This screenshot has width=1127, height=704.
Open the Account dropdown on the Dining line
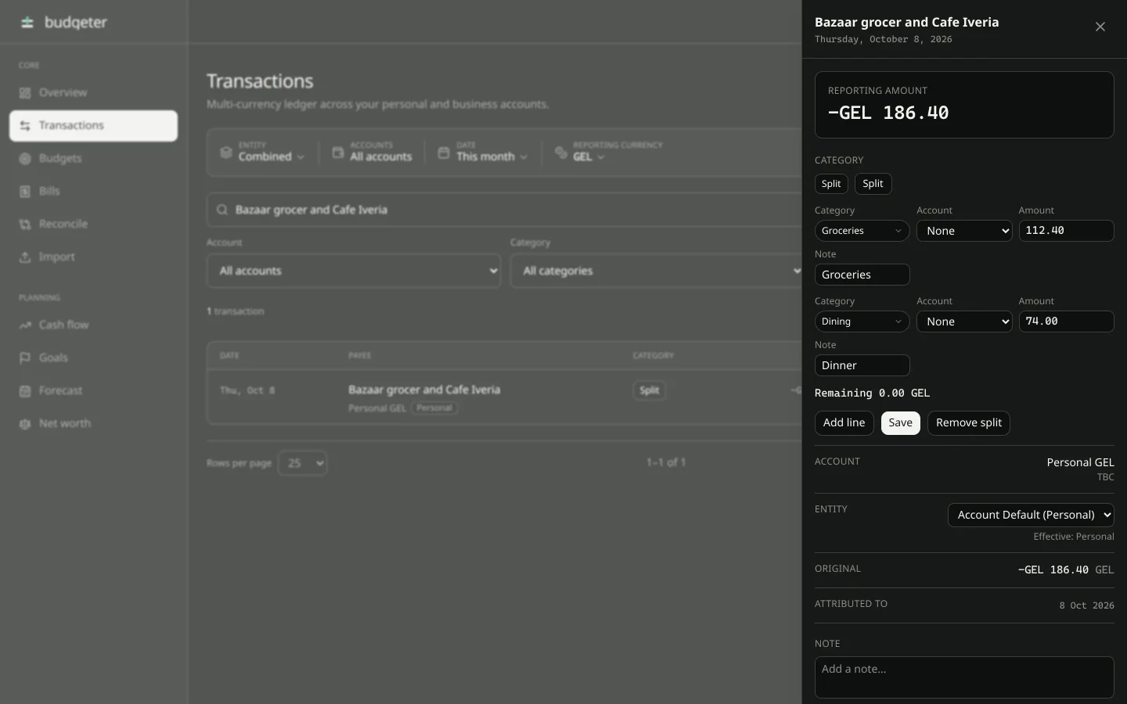coord(964,321)
